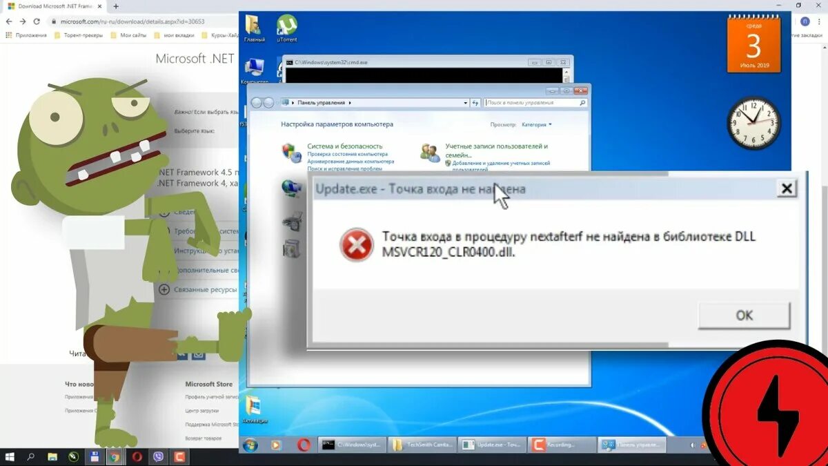
Task: Open the Категория view dropdown
Action: point(537,125)
